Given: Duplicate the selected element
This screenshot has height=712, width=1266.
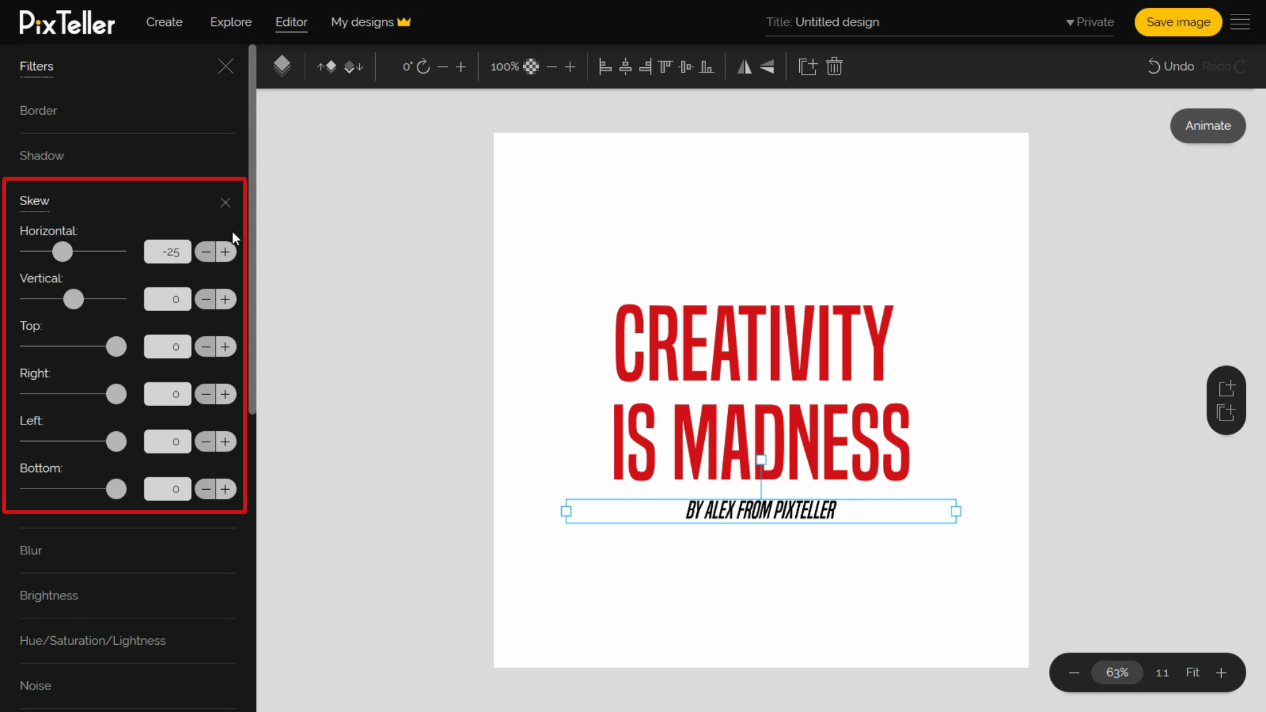Looking at the screenshot, I should (808, 67).
